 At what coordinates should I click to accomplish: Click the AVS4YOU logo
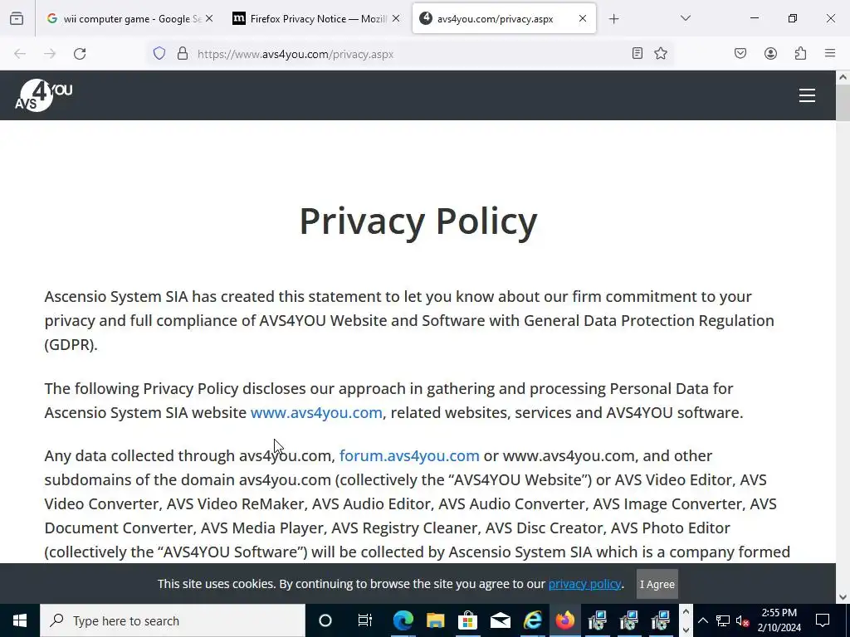pos(44,95)
